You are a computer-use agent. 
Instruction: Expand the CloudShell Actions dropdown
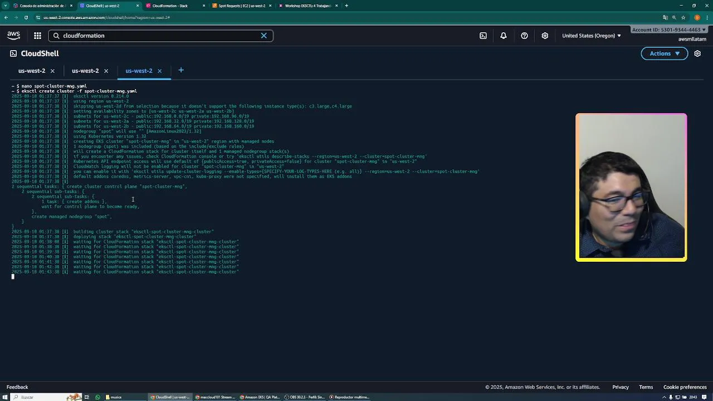click(665, 53)
